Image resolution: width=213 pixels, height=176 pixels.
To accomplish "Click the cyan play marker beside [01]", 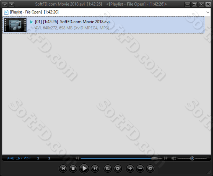I will pyautogui.click(x=32, y=22).
